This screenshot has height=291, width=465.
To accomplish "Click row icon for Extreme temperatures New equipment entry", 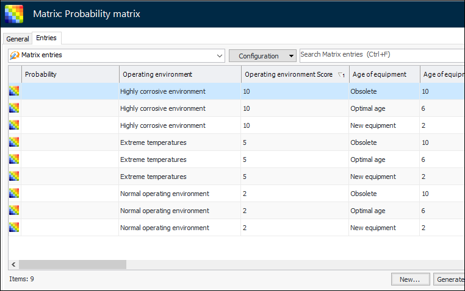I will [x=14, y=177].
